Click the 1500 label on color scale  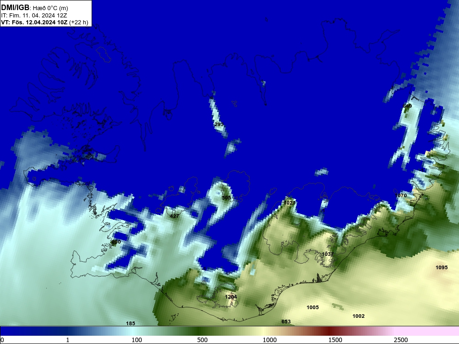[335, 340]
